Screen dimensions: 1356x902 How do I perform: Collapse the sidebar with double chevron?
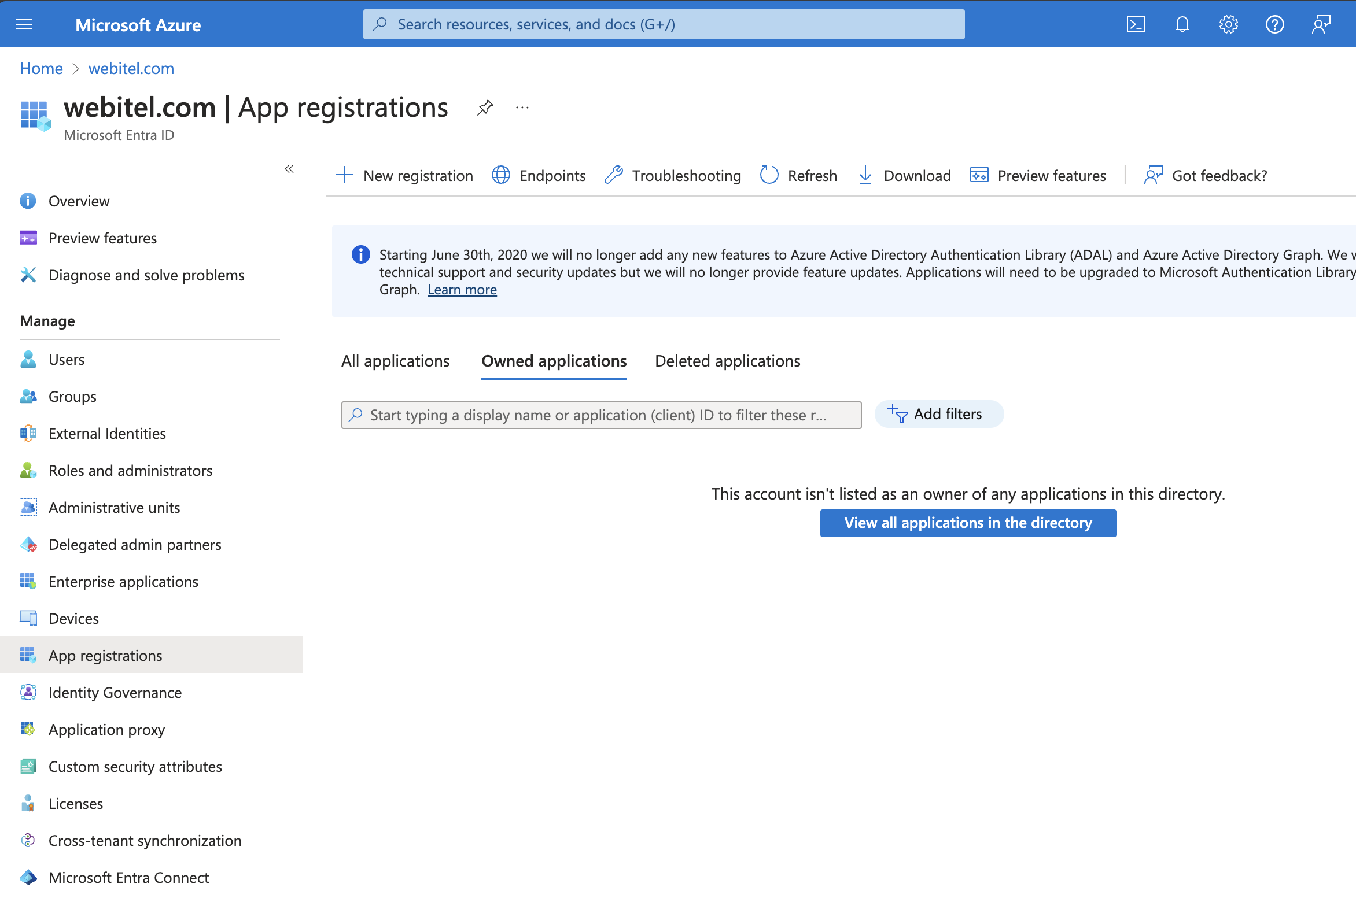tap(289, 169)
